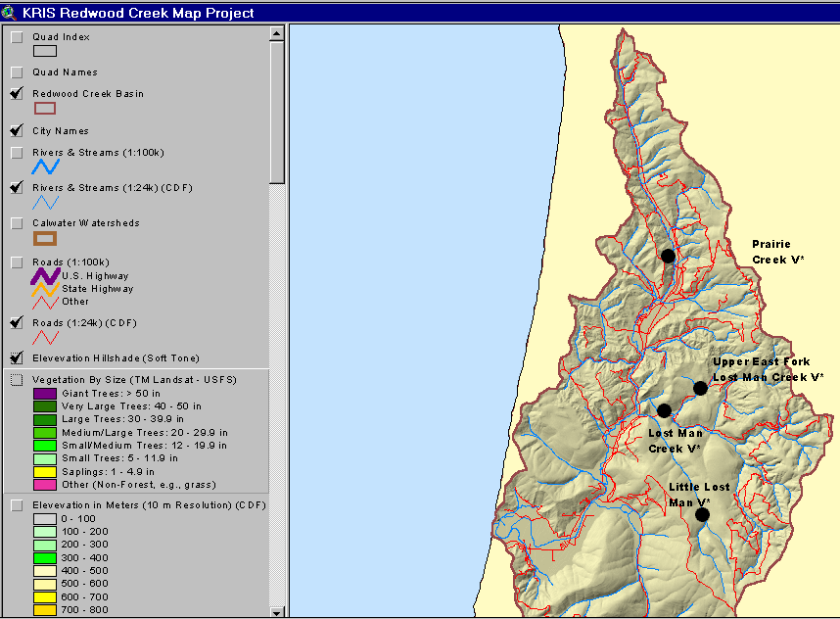Click the orange State Highway line symbol
840x619 pixels.
pos(46,289)
